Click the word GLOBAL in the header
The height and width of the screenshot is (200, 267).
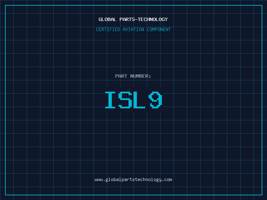tap(107, 19)
